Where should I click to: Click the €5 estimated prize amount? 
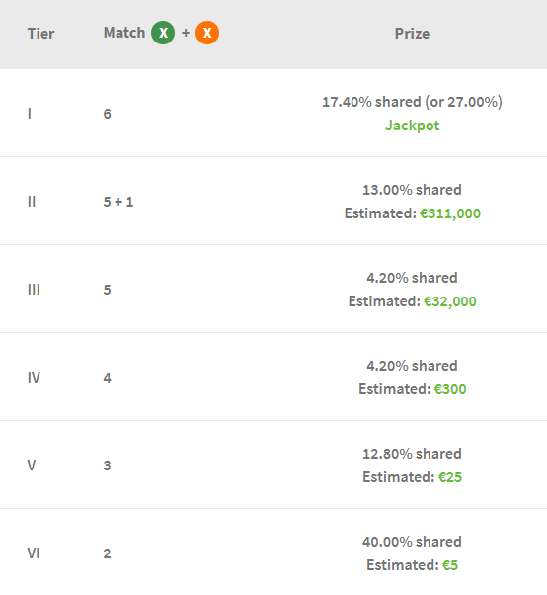coord(450,565)
